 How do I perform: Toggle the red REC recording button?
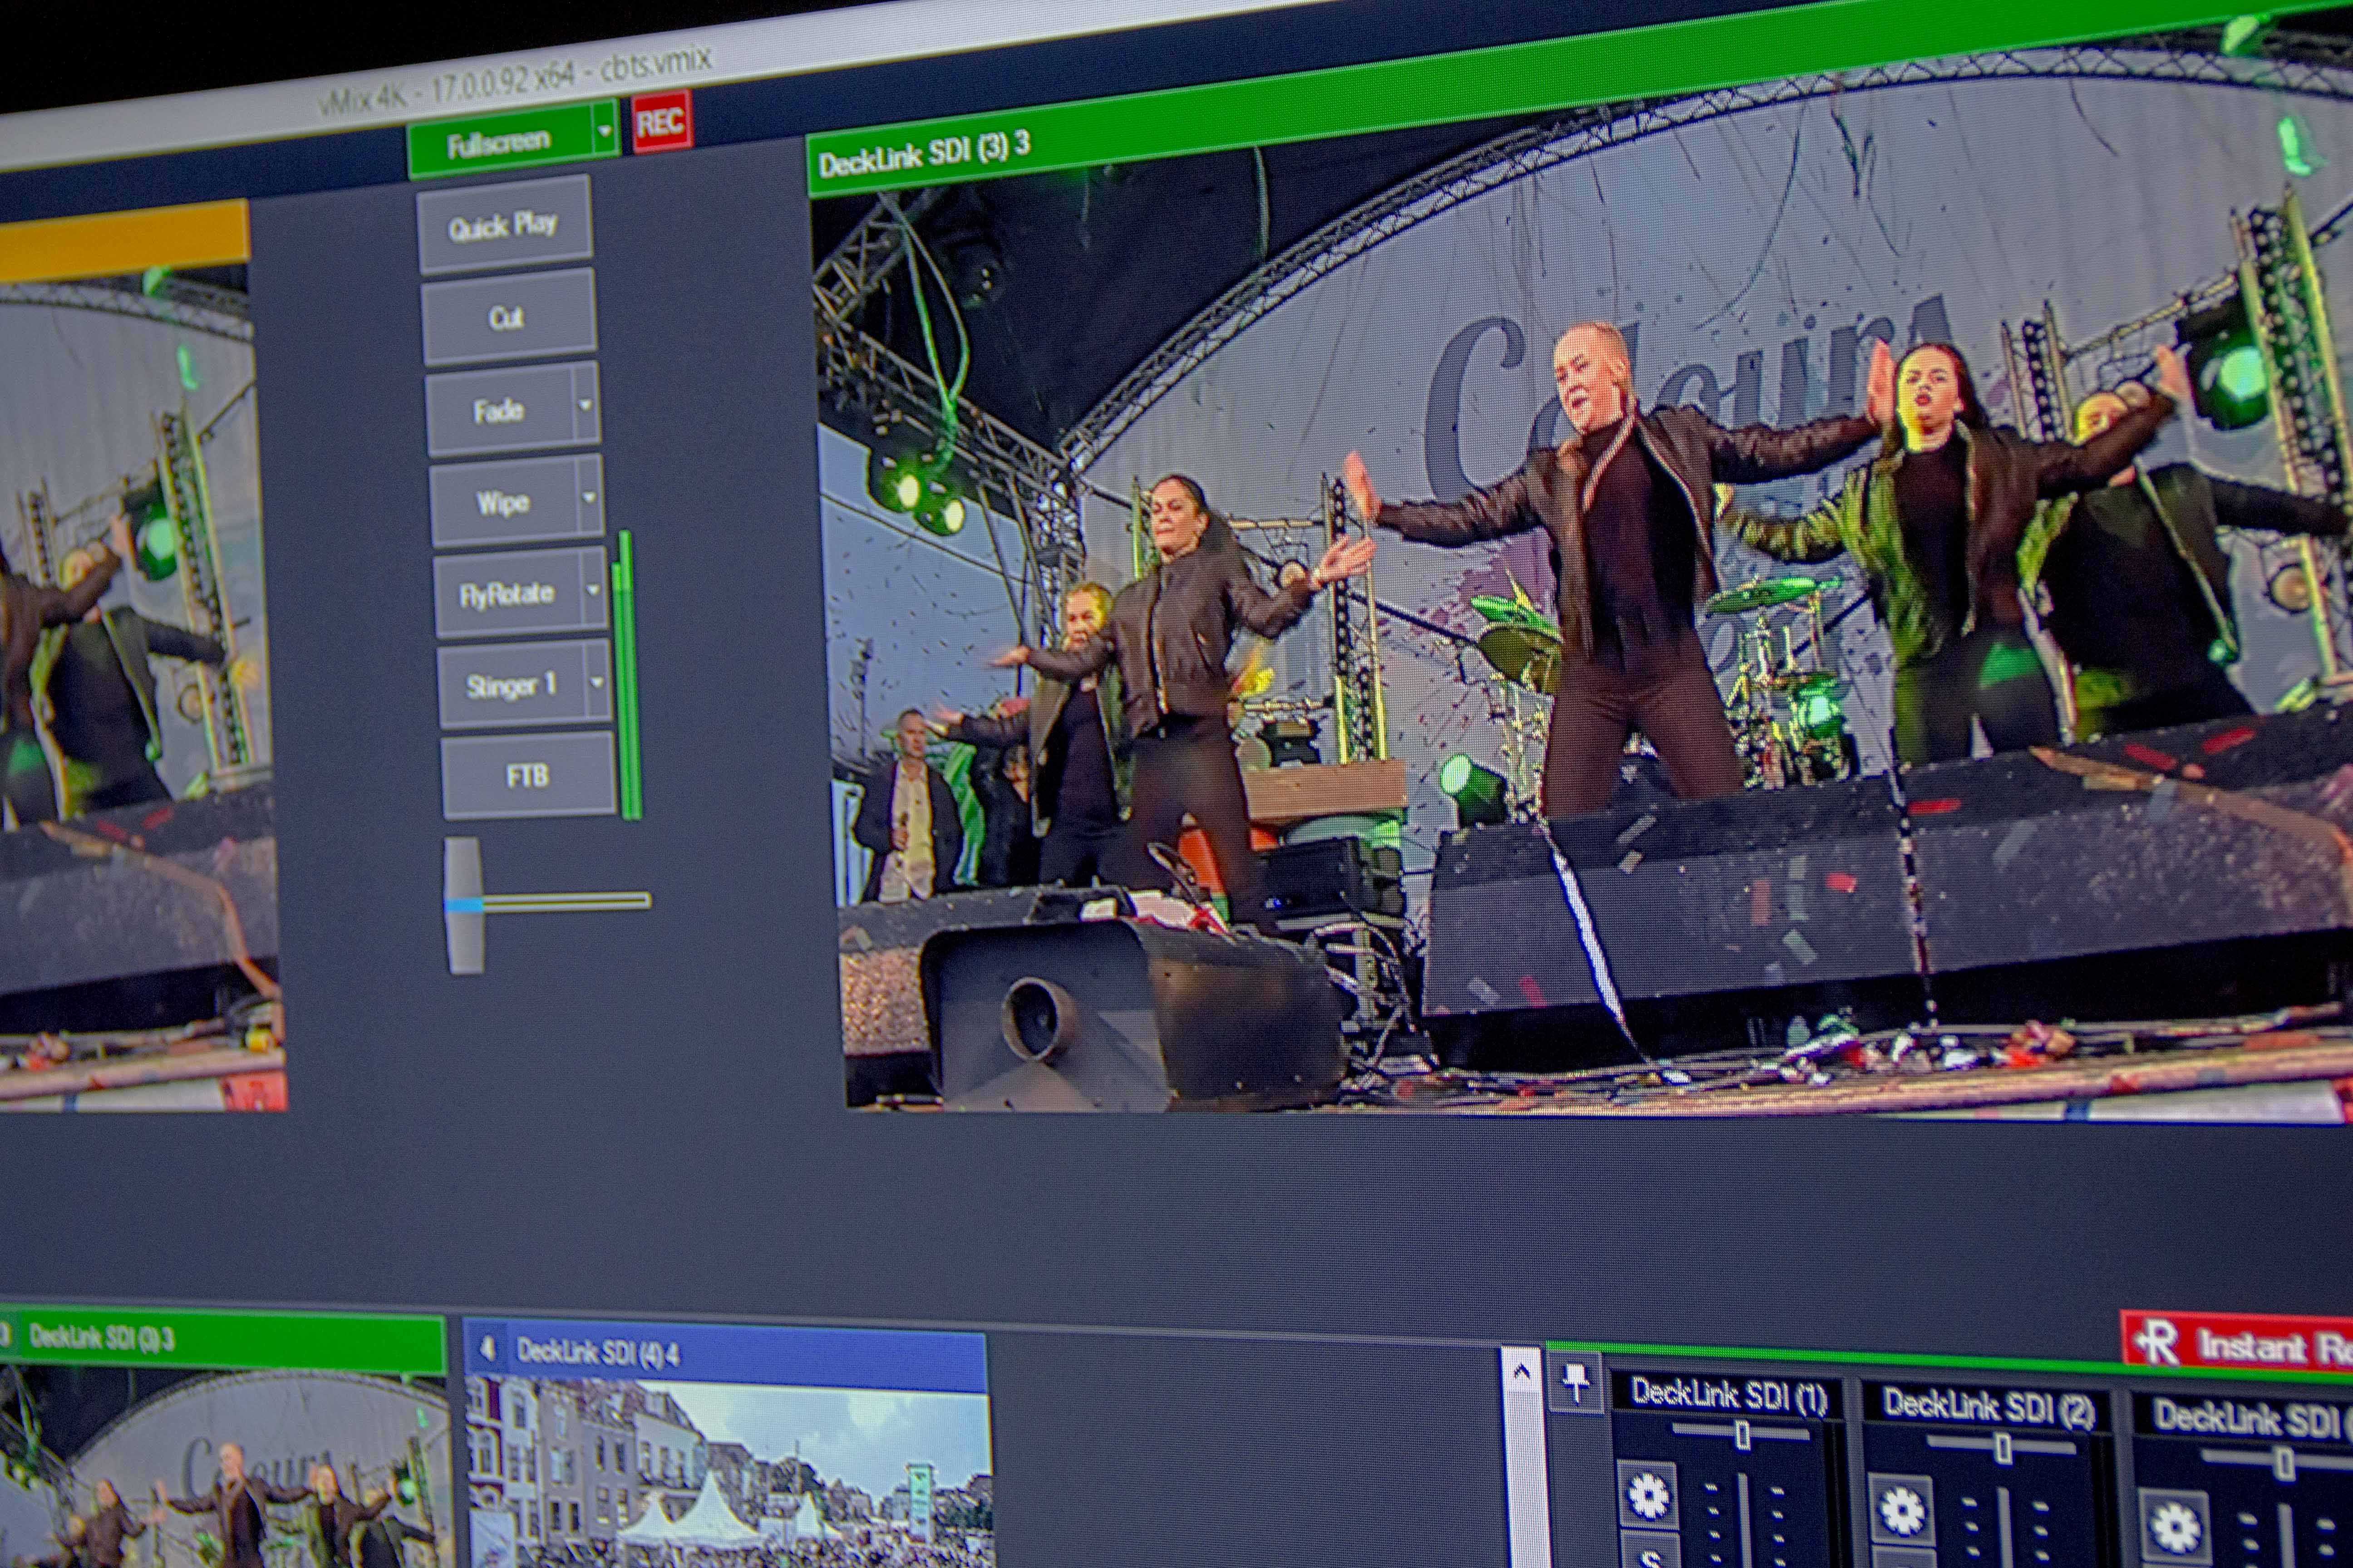tap(661, 123)
